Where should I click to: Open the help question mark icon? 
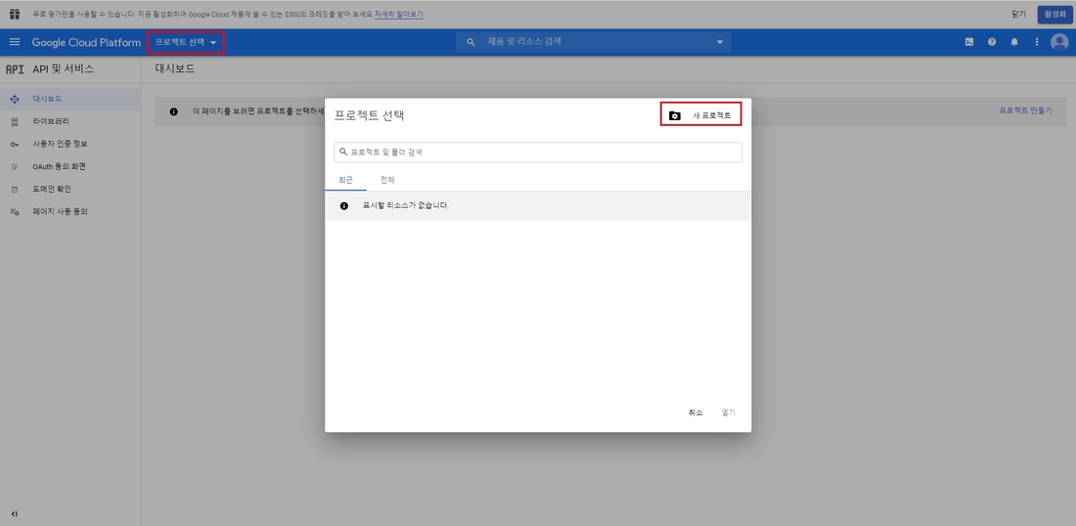click(x=992, y=42)
